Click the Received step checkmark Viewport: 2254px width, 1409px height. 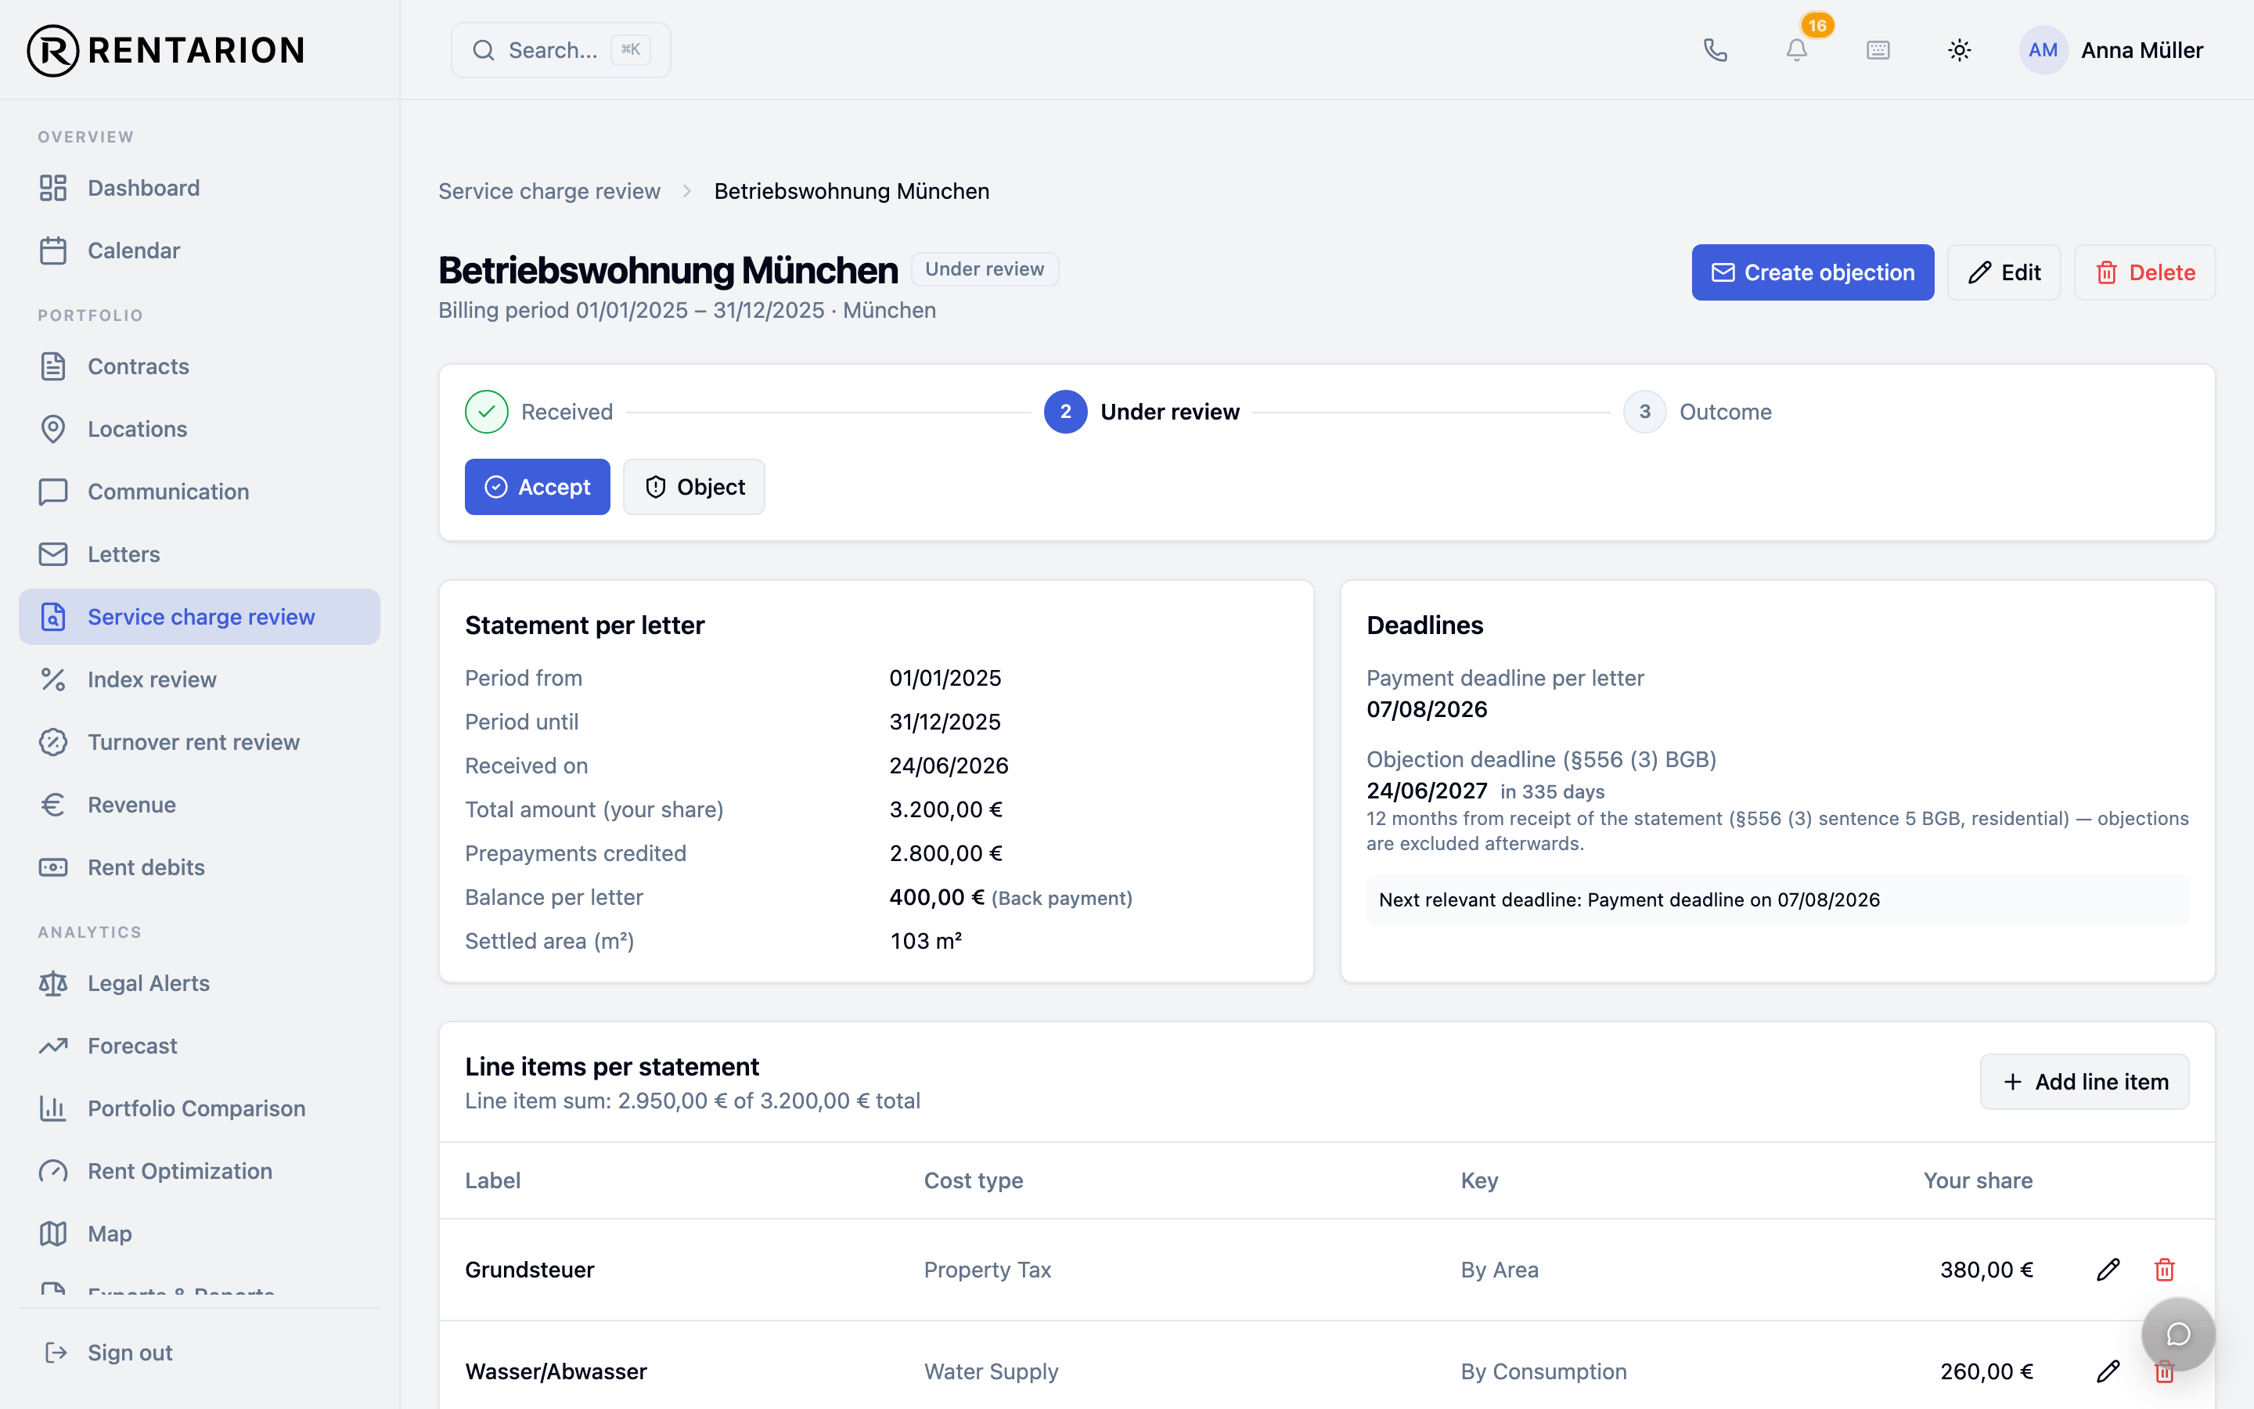(486, 412)
